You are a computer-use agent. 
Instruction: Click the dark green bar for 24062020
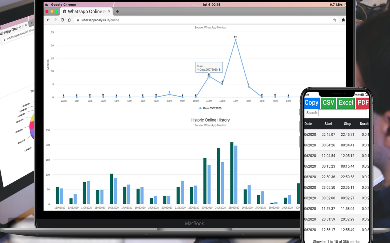coord(218,176)
